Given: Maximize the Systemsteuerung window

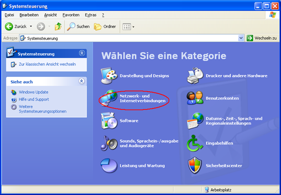Looking at the screenshot, I should pyautogui.click(x=267, y=6).
